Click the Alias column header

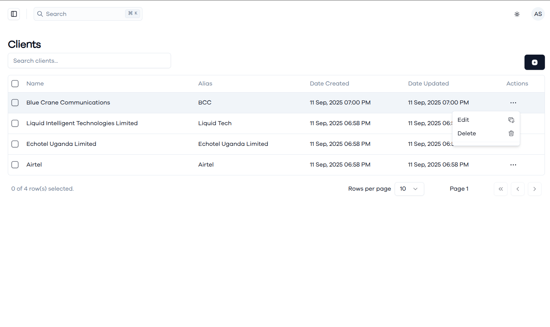coord(205,83)
